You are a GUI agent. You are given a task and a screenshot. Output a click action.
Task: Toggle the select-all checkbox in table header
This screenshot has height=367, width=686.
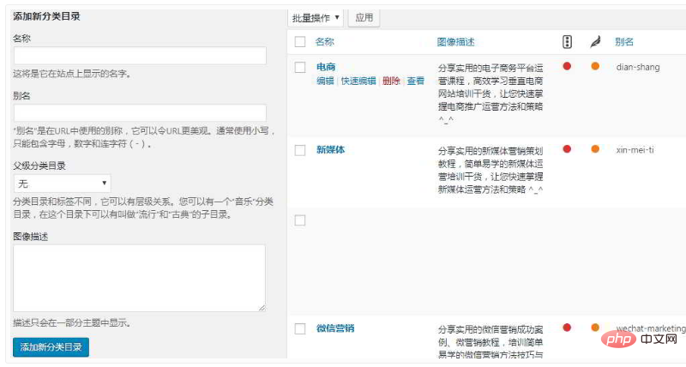click(x=300, y=42)
